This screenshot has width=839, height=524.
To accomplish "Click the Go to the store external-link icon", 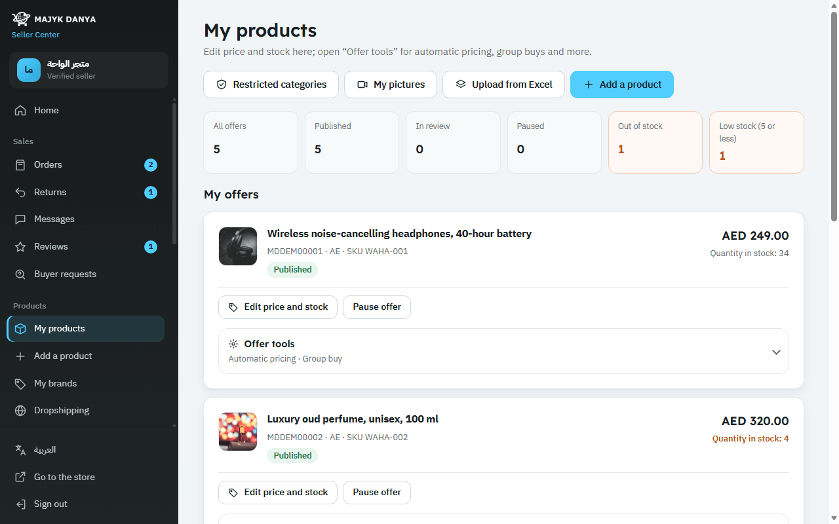I will click(21, 477).
